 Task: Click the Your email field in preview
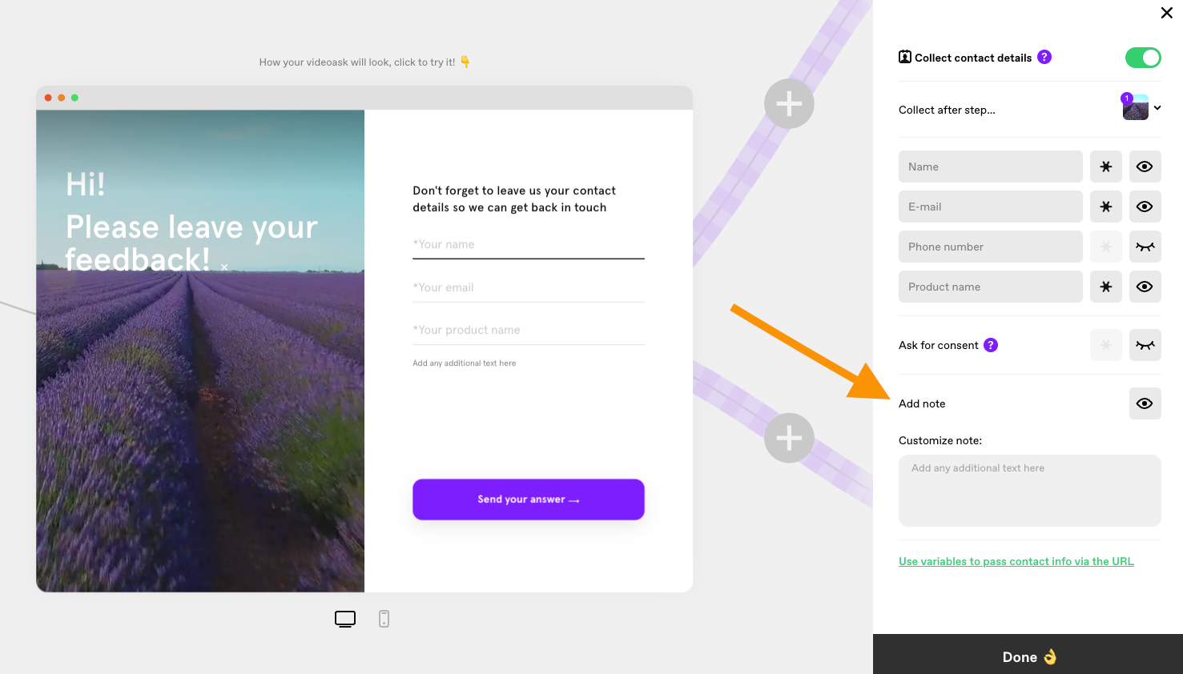(529, 287)
